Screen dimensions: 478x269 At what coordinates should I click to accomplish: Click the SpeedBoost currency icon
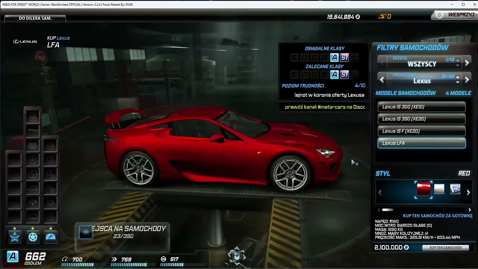point(382,16)
